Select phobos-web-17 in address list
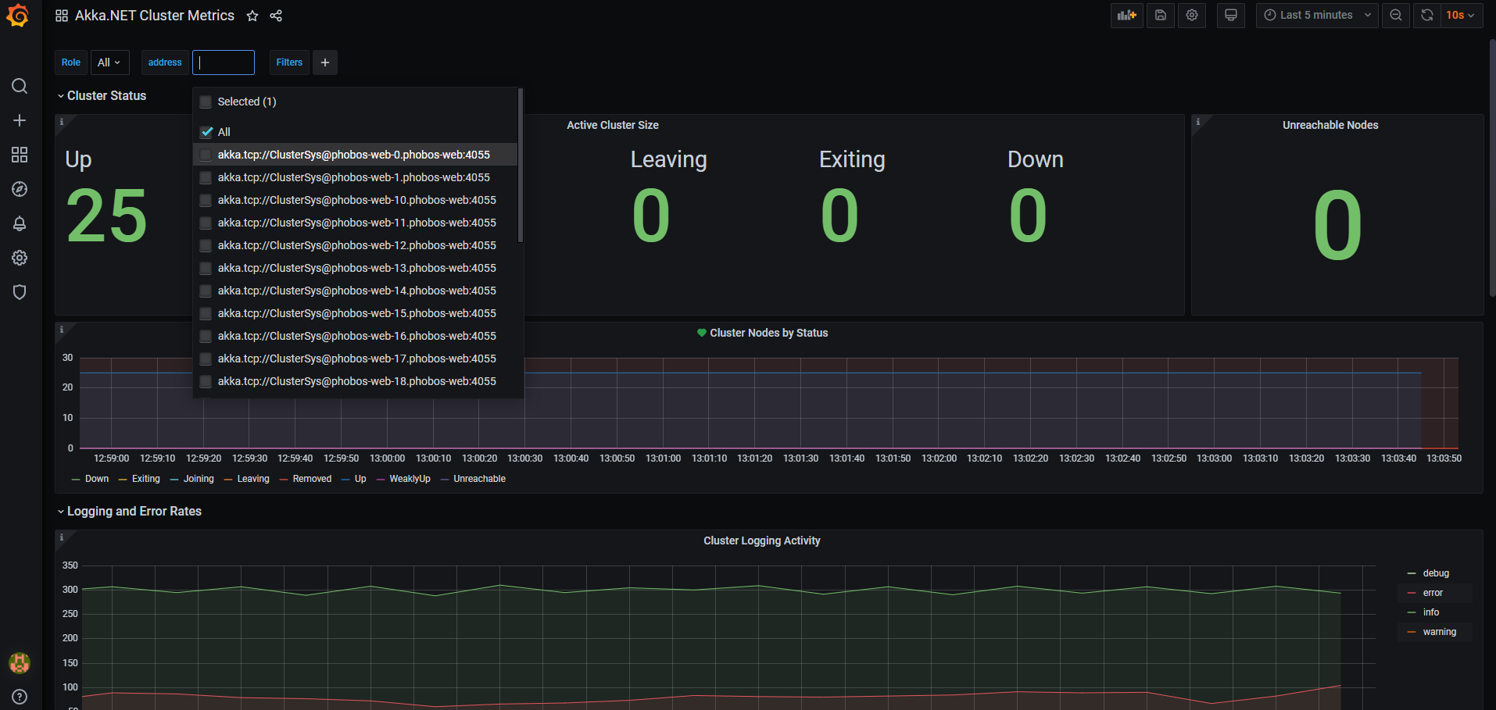 tap(355, 359)
